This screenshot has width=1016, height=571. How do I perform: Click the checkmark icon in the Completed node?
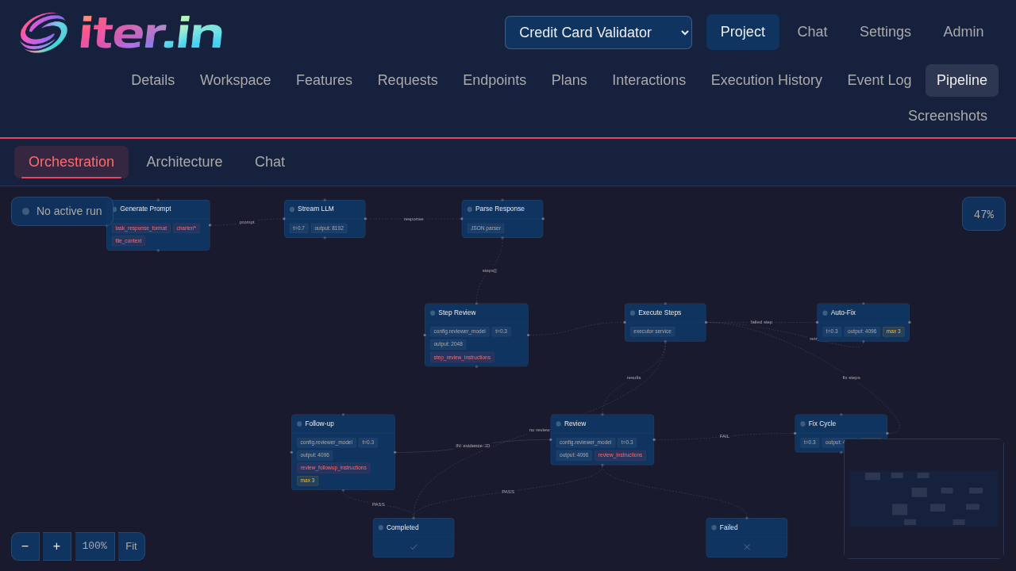414,546
